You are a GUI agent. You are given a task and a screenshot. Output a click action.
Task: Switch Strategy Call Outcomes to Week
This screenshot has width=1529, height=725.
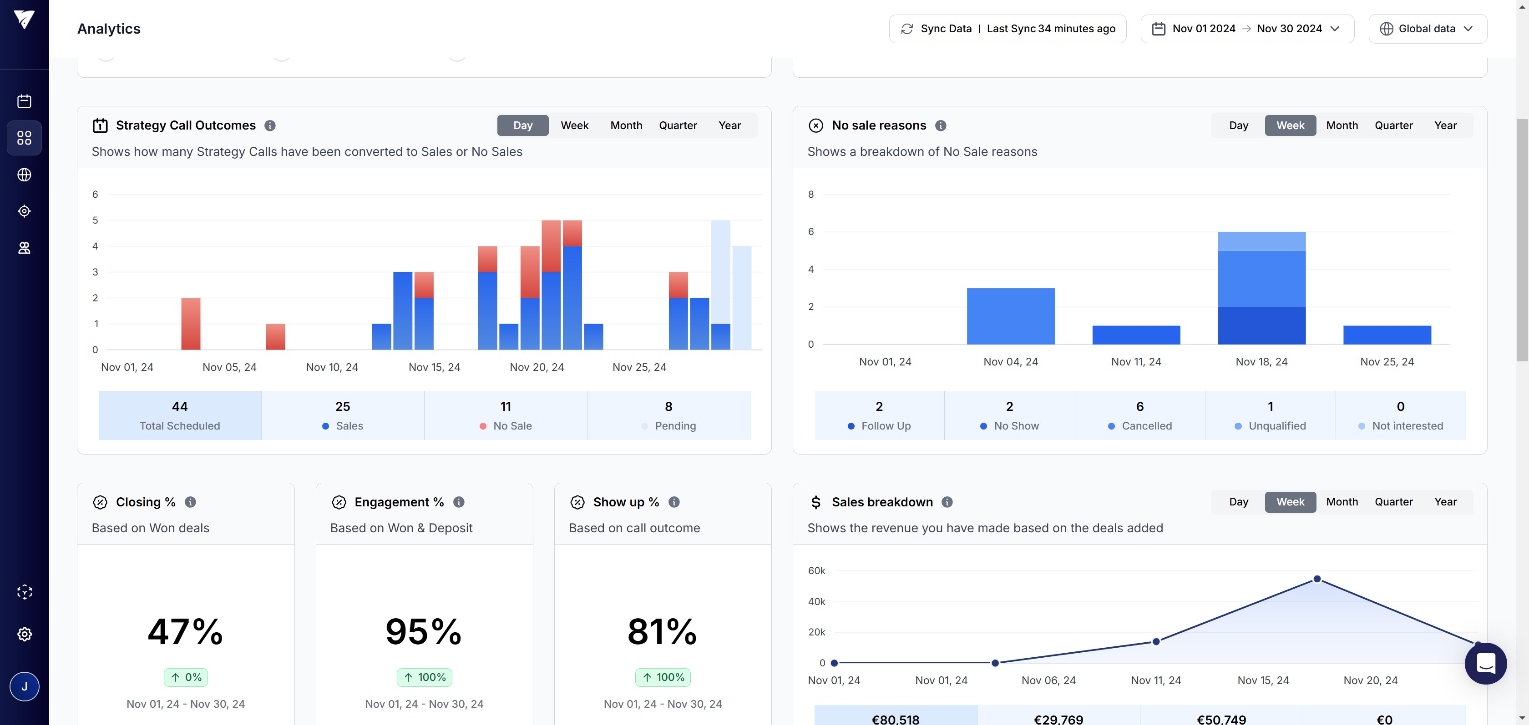[x=574, y=125]
